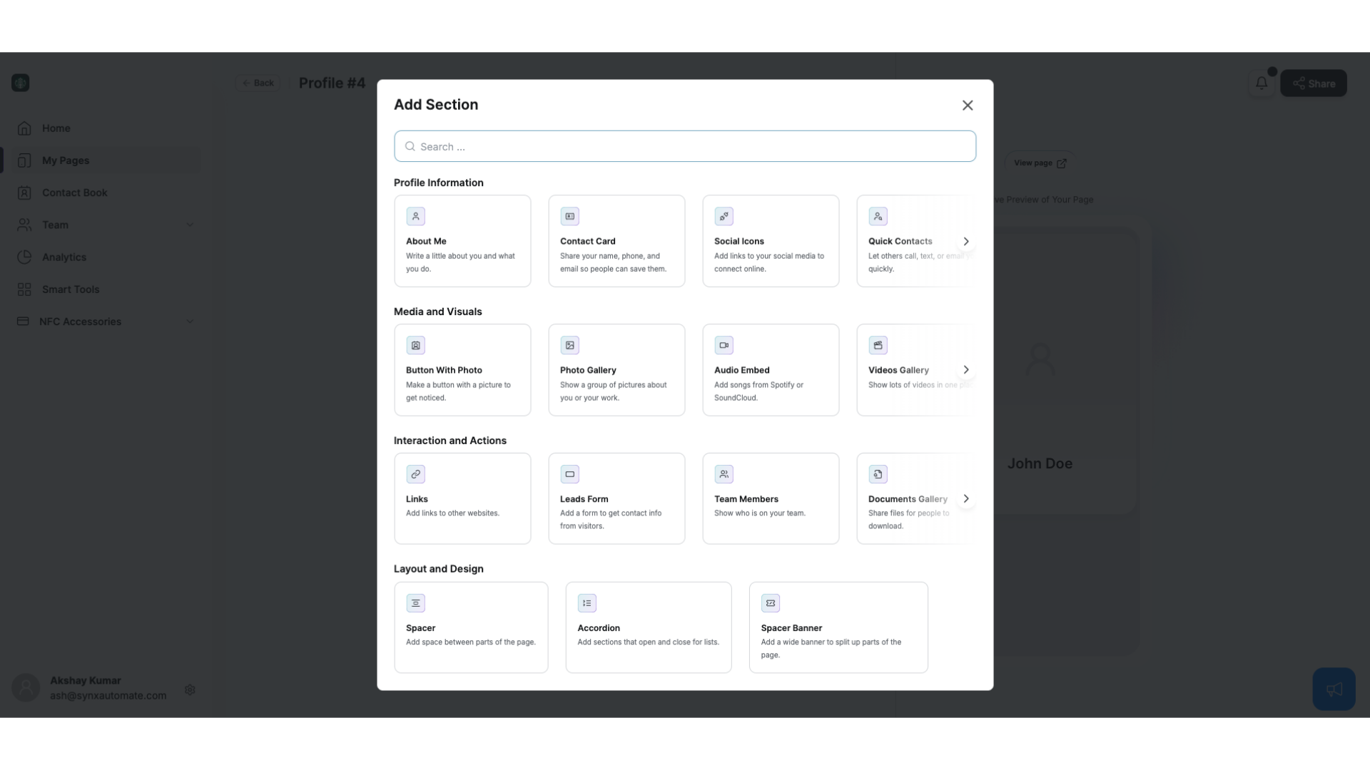Click the Audio Embed section icon
Screen dimensions: 1370x770
pyautogui.click(x=724, y=345)
